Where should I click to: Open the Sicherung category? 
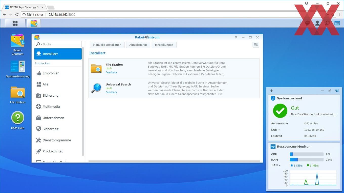(x=58, y=95)
